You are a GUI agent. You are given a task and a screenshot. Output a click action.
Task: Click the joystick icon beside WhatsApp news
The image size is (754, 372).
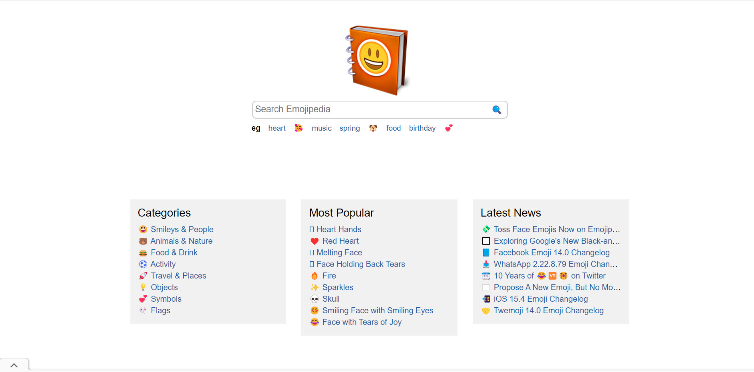[x=486, y=264]
